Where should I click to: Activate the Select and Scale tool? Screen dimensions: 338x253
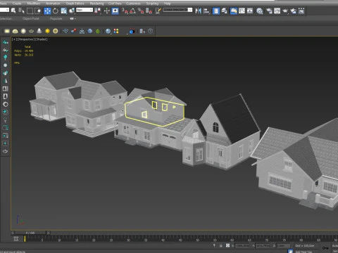tap(63, 11)
